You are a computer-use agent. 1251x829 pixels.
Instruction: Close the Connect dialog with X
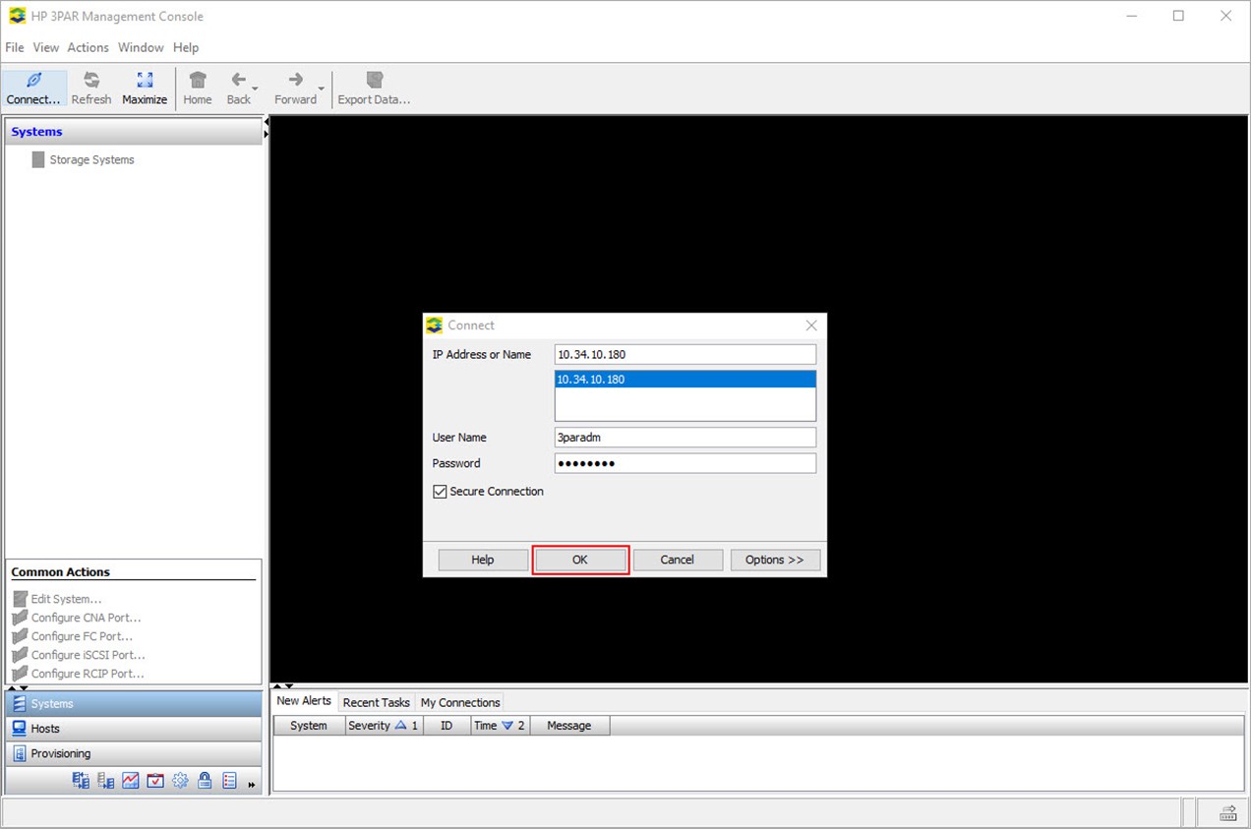click(x=811, y=326)
